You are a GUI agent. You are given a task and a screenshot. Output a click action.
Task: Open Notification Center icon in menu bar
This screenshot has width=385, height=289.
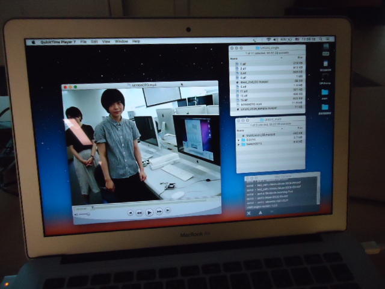point(328,39)
